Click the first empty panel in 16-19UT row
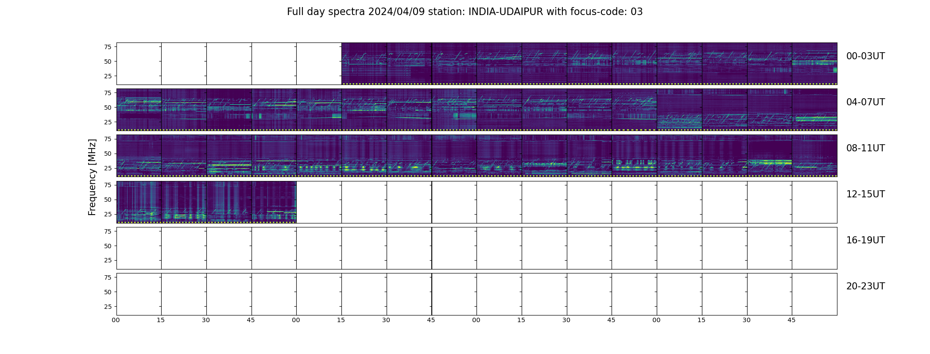Screen dimensions: 930x354 coord(139,248)
